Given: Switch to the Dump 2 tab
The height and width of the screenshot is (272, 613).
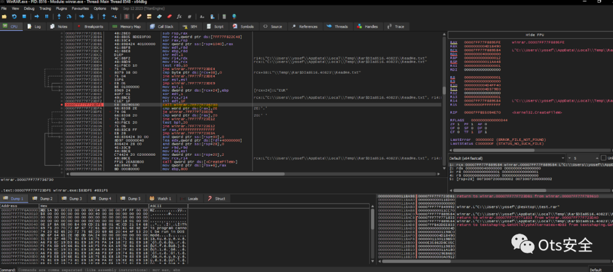Looking at the screenshot, I should [44, 199].
